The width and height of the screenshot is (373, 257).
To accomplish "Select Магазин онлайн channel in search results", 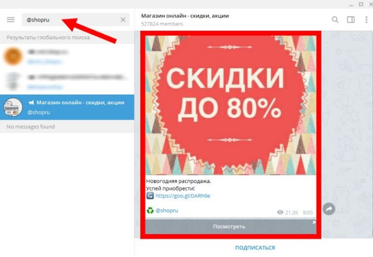I will [x=67, y=107].
